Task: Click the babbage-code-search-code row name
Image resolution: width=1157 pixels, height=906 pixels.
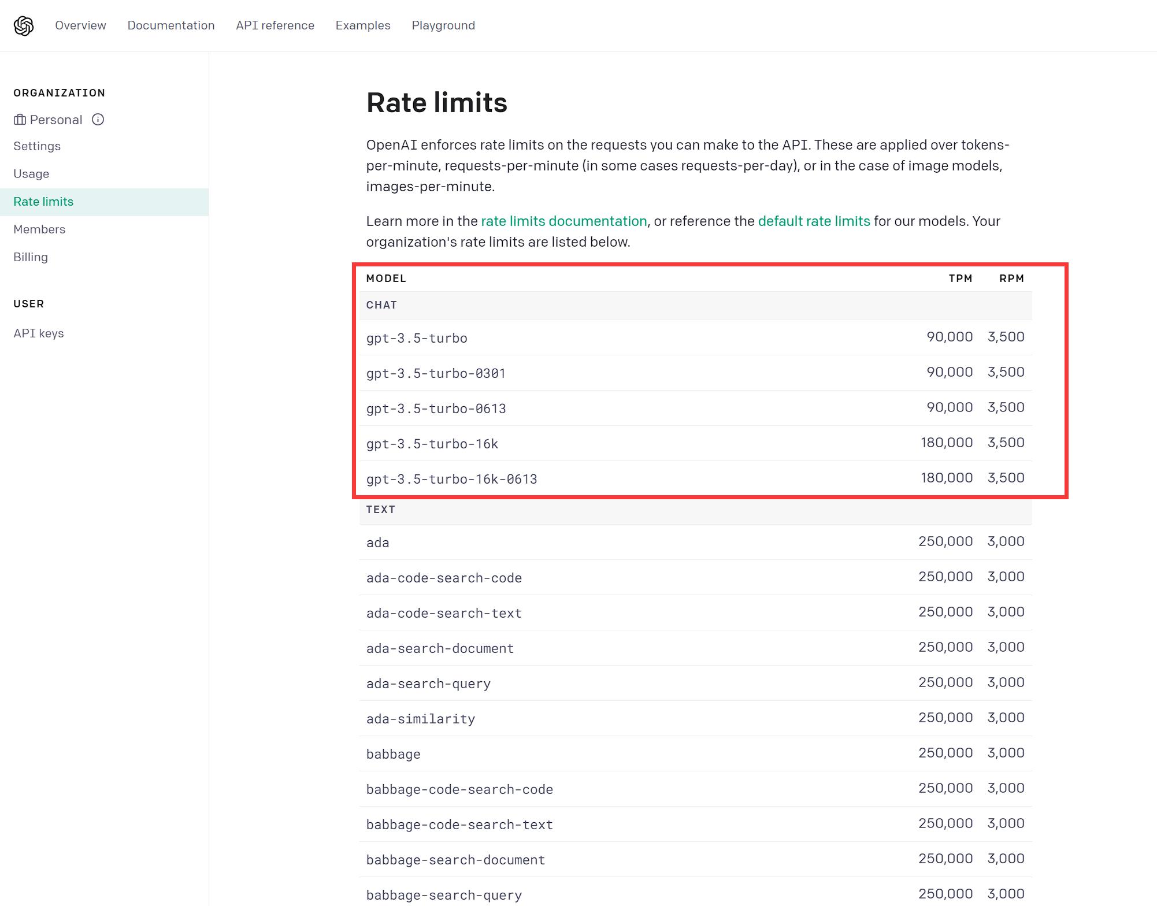Action: click(460, 789)
